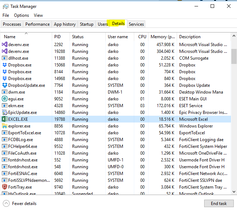Image resolution: width=237 pixels, height=210 pixels.
Task: Click the FortiESNAC.exe icon
Action: coord(5,174)
